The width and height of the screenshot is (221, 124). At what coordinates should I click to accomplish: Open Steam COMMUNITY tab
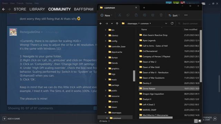click(59, 9)
